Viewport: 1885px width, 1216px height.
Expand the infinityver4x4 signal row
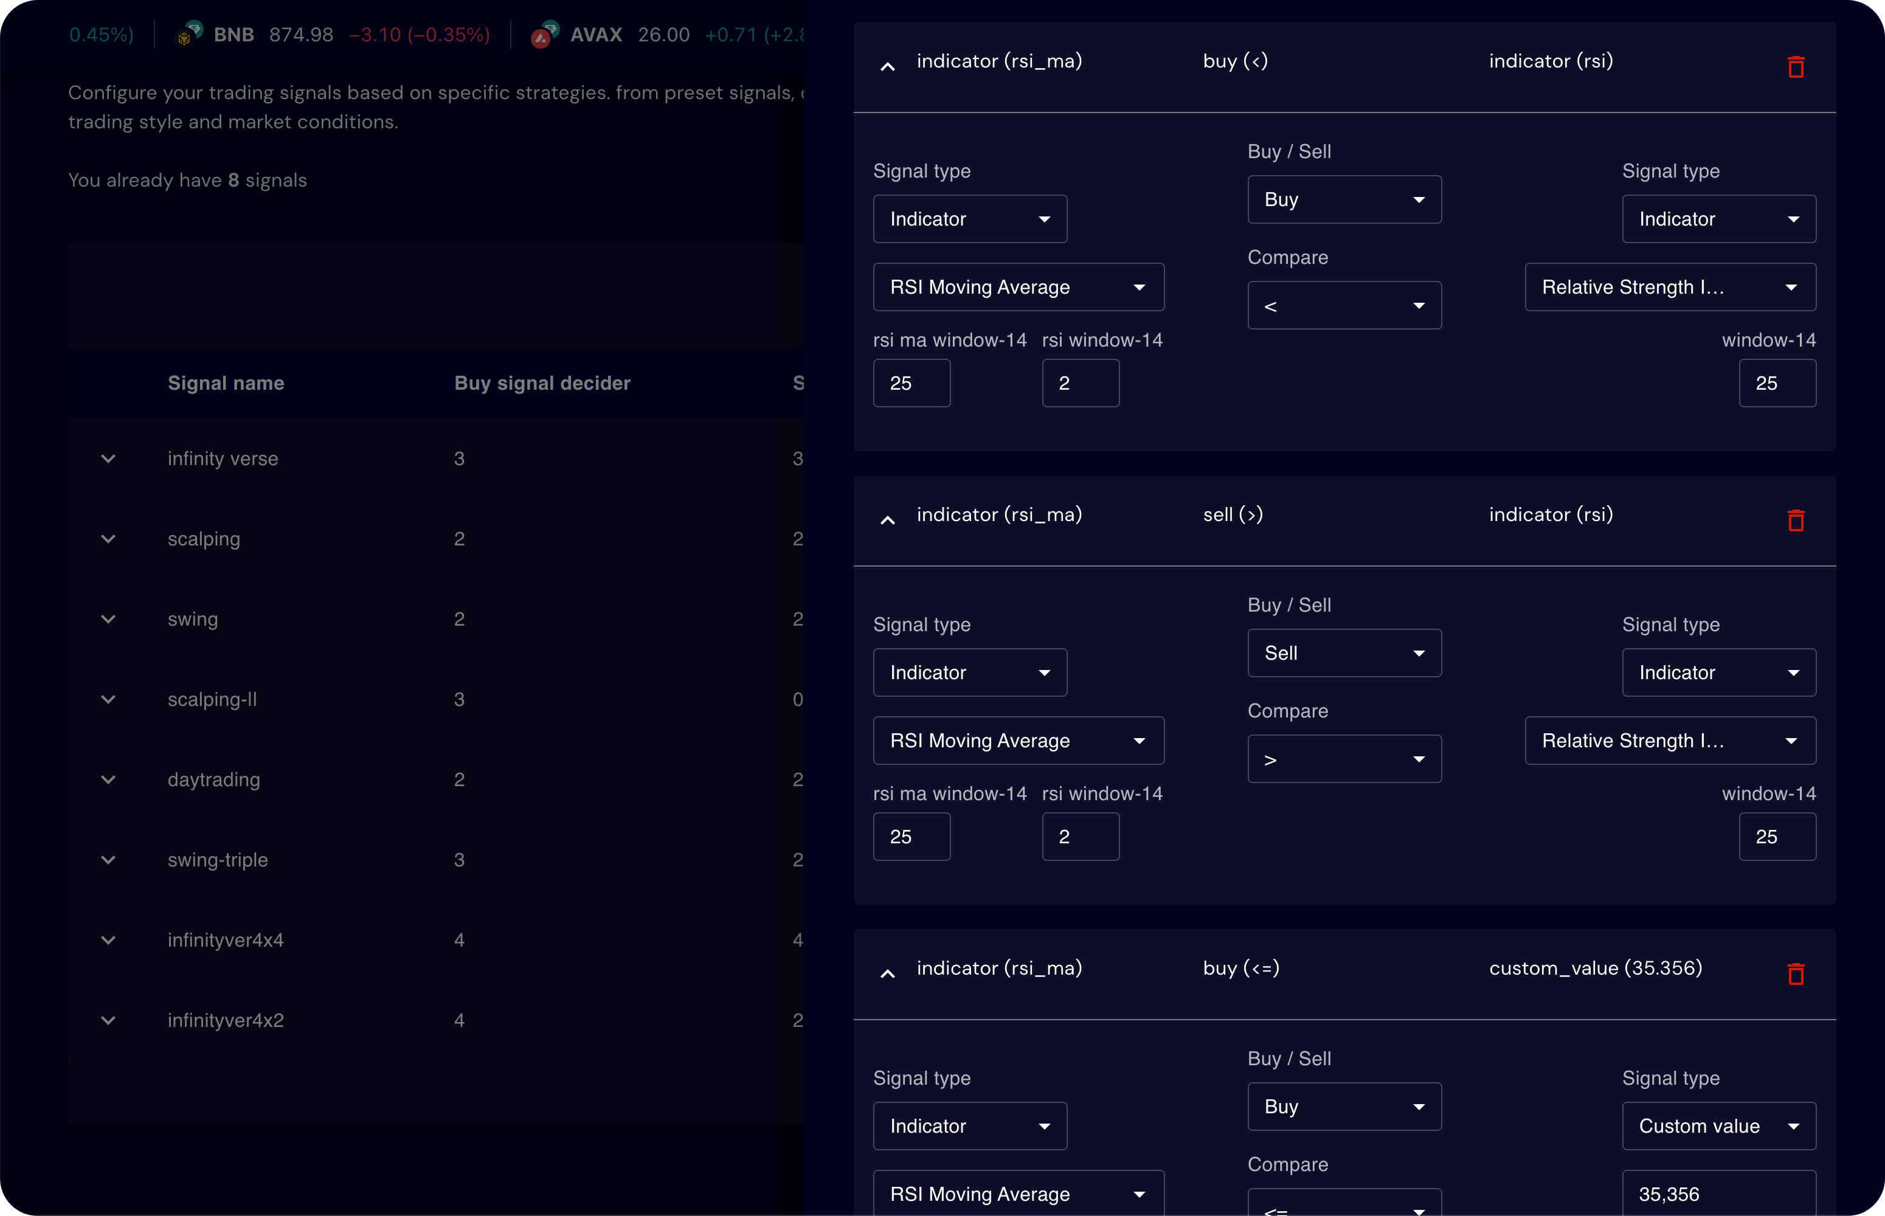[x=108, y=941]
